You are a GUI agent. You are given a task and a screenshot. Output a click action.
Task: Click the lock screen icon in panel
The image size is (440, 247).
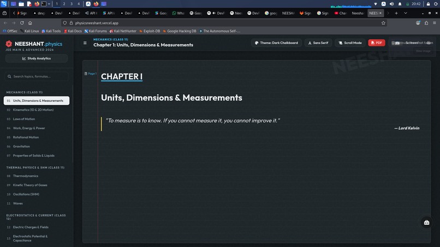(428, 4)
